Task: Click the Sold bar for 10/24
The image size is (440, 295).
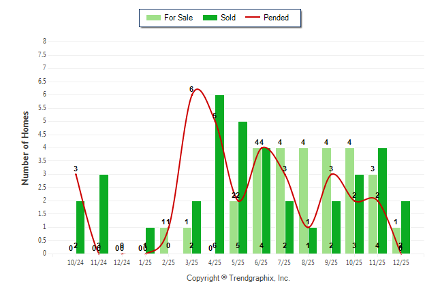Action: 80,227
